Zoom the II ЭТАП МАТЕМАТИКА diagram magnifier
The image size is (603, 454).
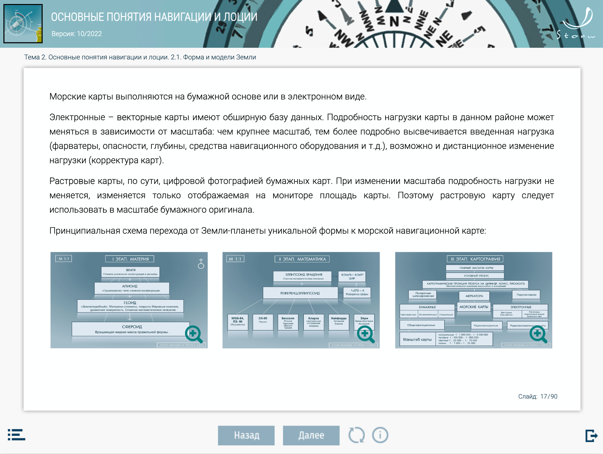[x=366, y=334]
